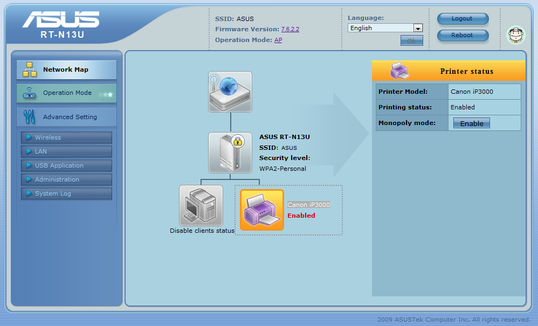Click the padlock security badge on router

[237, 141]
